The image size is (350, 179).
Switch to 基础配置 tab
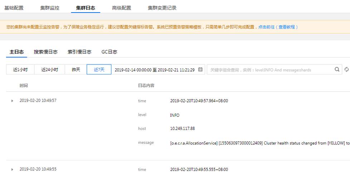pyautogui.click(x=14, y=8)
